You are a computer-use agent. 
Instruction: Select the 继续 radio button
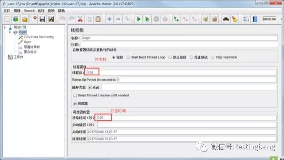pyautogui.click(x=114, y=57)
